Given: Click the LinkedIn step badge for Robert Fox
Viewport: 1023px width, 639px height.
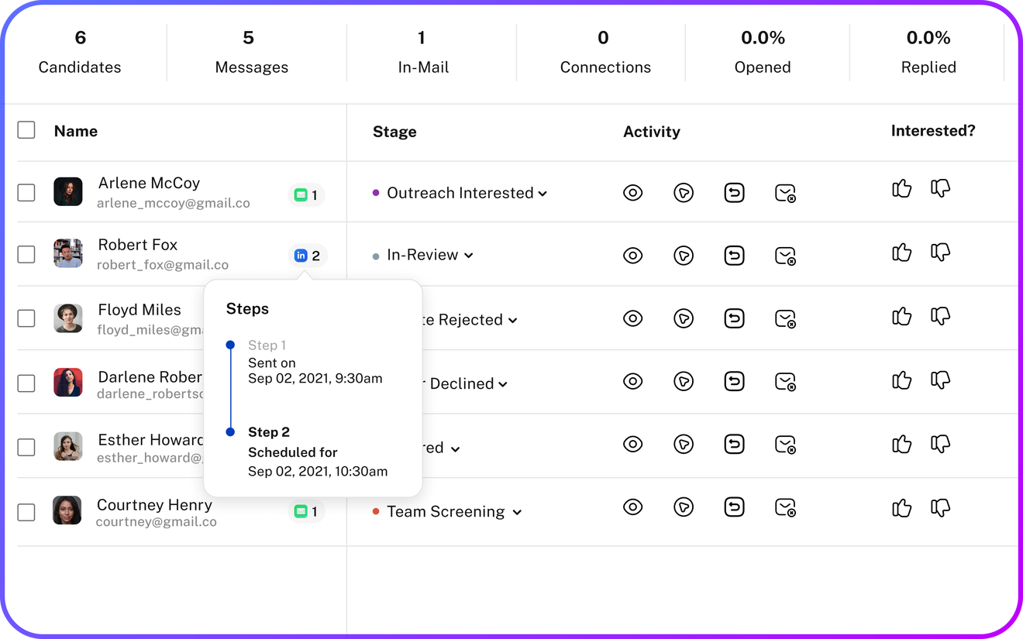Looking at the screenshot, I should click(x=308, y=256).
